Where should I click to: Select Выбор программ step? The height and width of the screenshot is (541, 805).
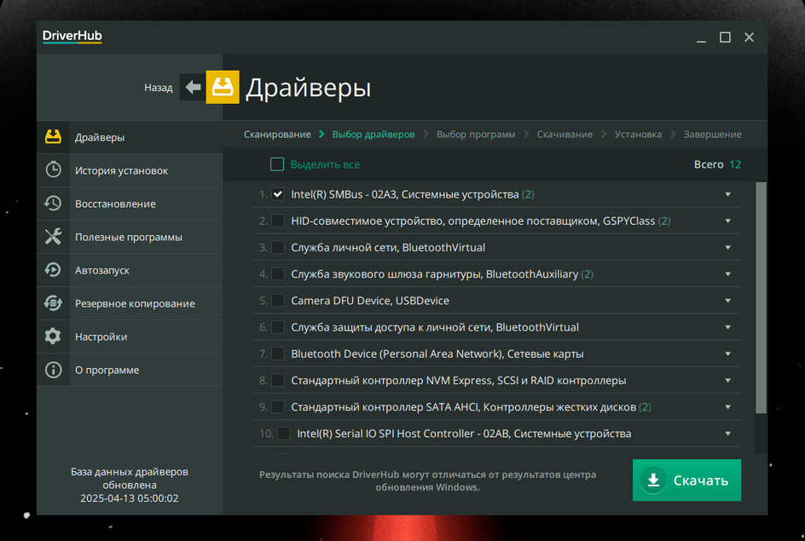[475, 135]
